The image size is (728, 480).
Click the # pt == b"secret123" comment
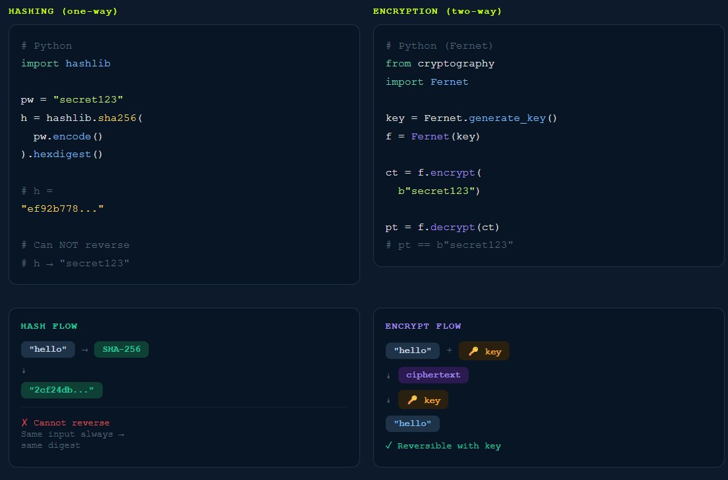450,245
